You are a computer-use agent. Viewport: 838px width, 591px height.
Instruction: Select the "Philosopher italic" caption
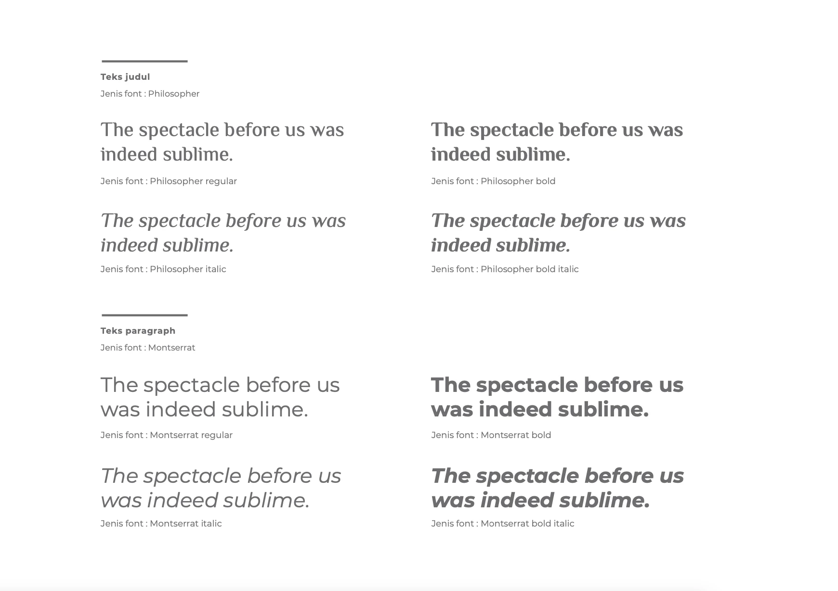163,269
